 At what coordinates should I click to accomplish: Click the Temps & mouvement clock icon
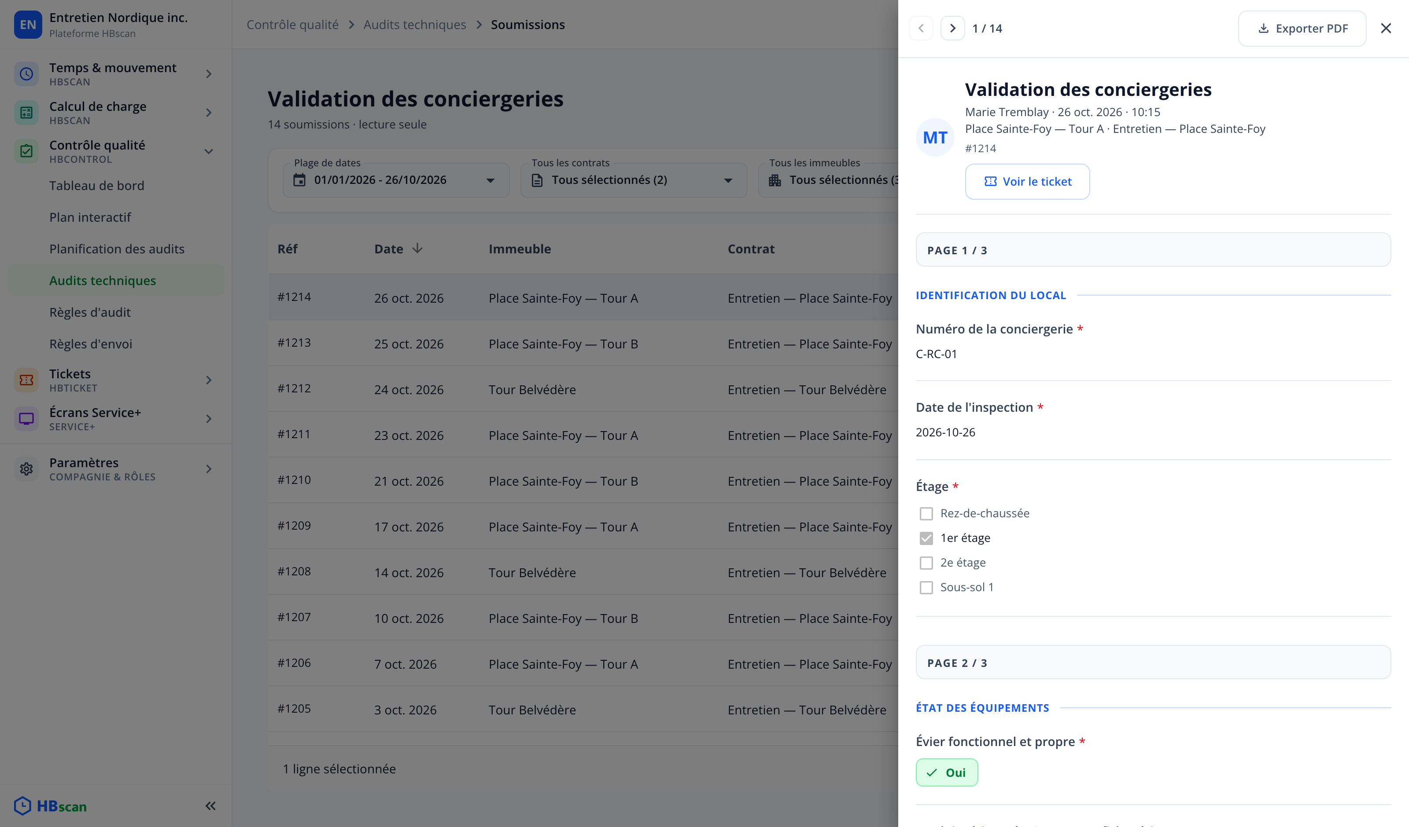click(x=26, y=74)
